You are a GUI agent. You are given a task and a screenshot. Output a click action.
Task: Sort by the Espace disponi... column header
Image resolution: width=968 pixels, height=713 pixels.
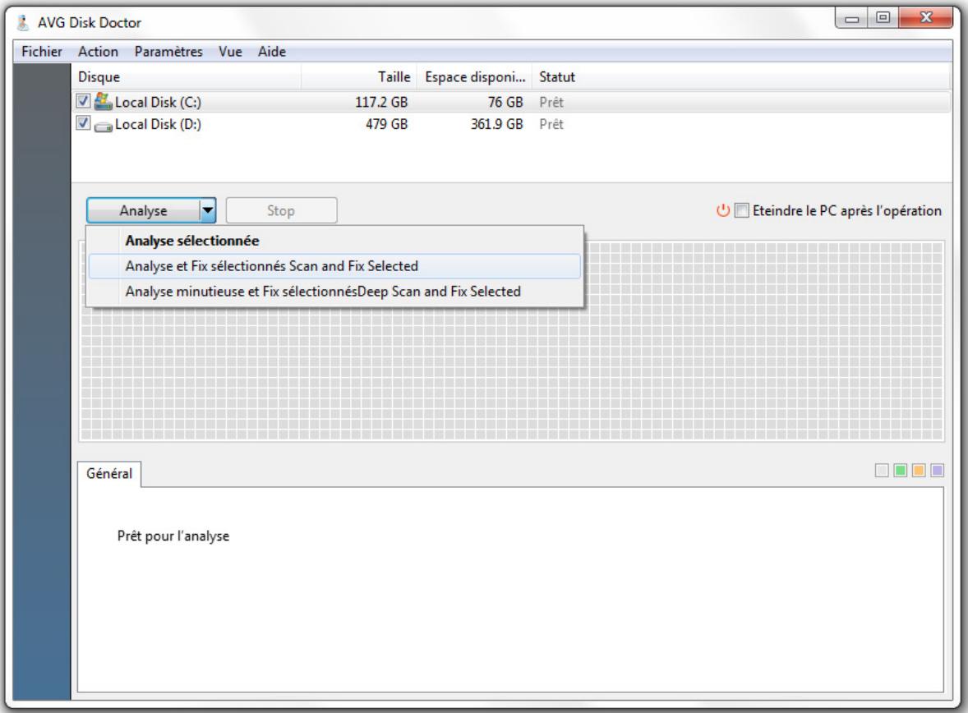tap(474, 77)
